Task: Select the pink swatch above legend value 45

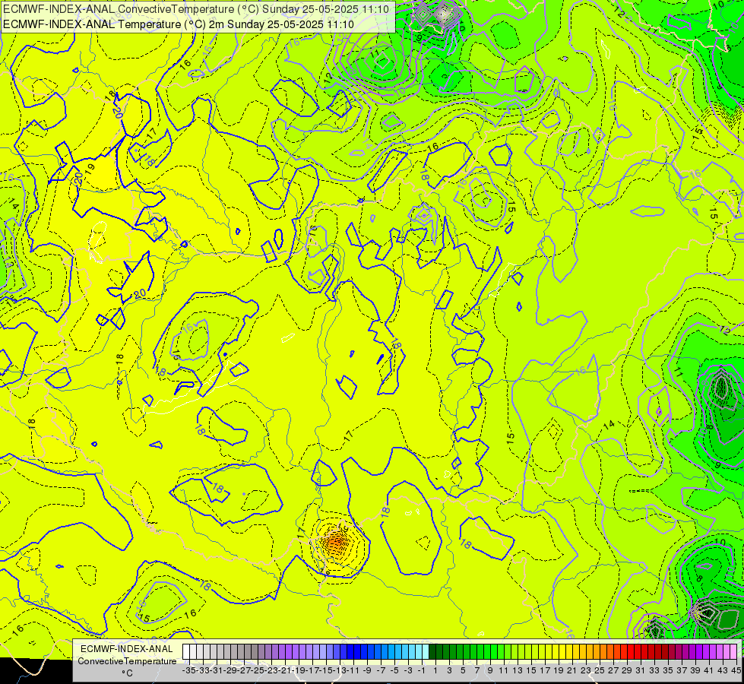Action: [x=733, y=651]
